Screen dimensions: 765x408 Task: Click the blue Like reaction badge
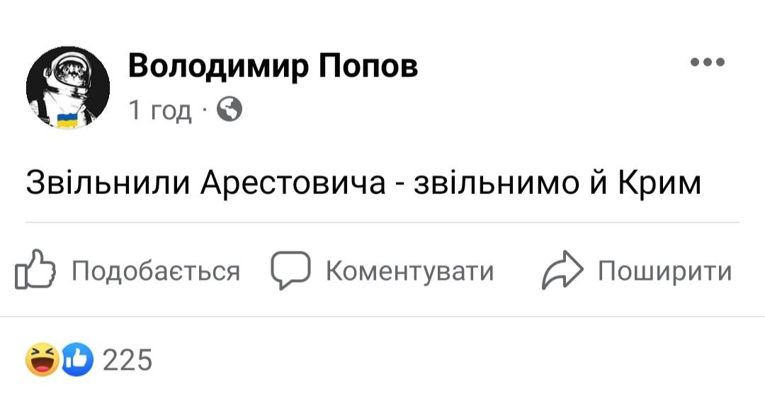click(x=77, y=360)
